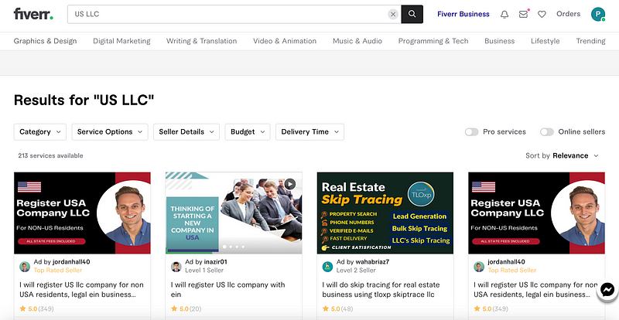Click inazir01 seller avatar
This screenshot has height=320, width=619.
(x=176, y=267)
